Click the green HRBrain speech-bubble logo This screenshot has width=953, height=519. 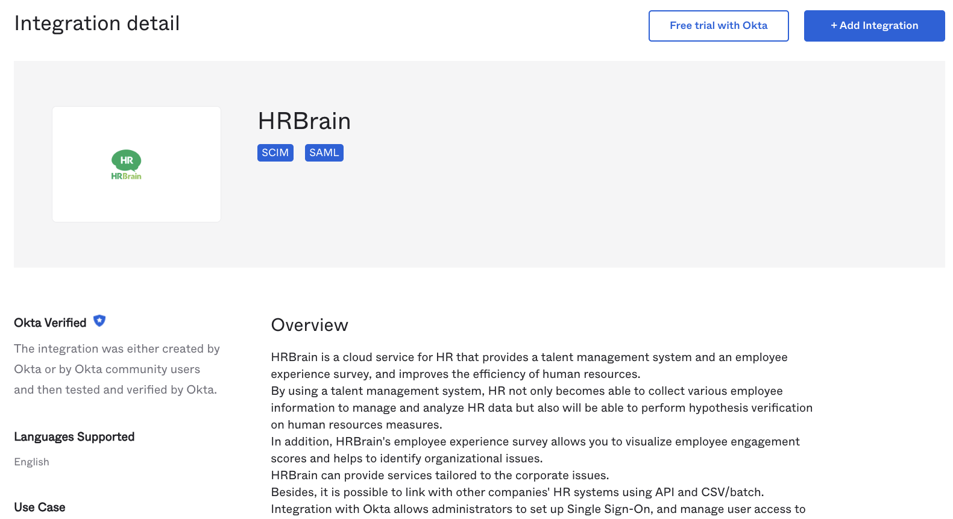click(x=127, y=161)
